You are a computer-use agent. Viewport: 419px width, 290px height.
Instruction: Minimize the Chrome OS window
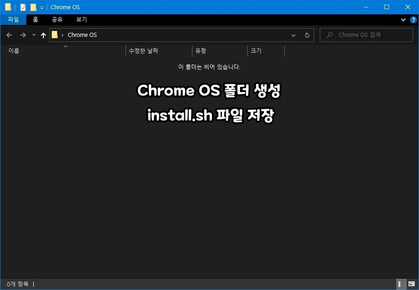[366, 7]
